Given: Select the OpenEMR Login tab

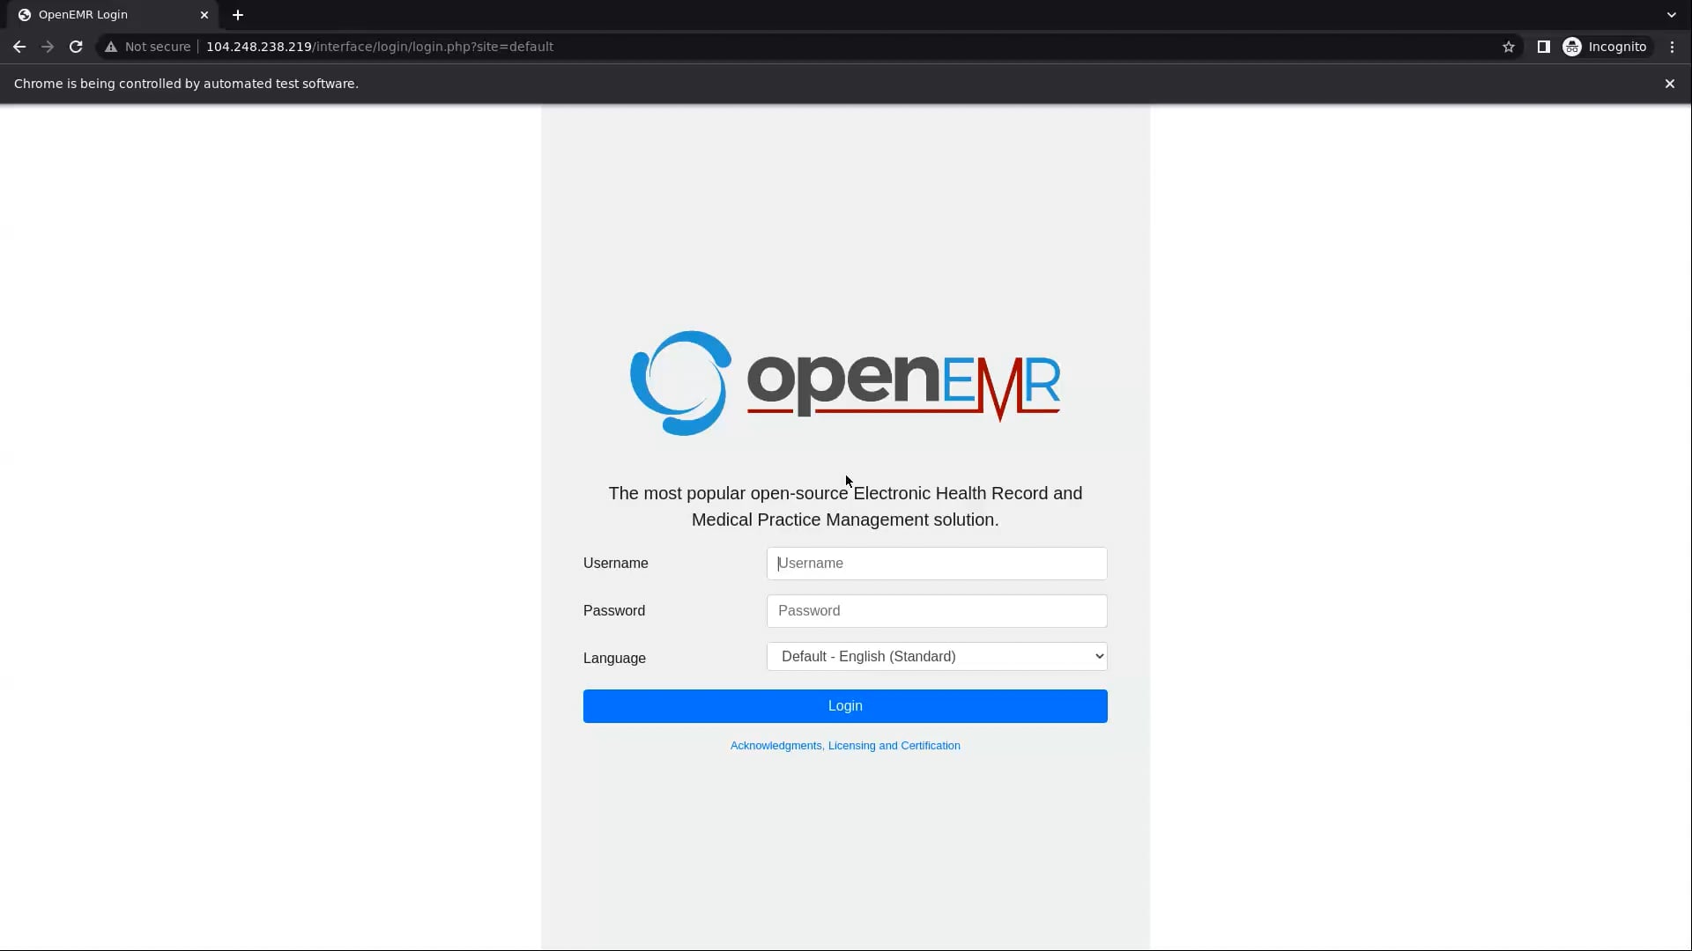Looking at the screenshot, I should click(113, 15).
